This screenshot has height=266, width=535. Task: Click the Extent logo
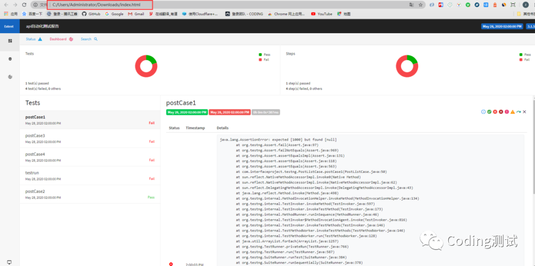9,26
